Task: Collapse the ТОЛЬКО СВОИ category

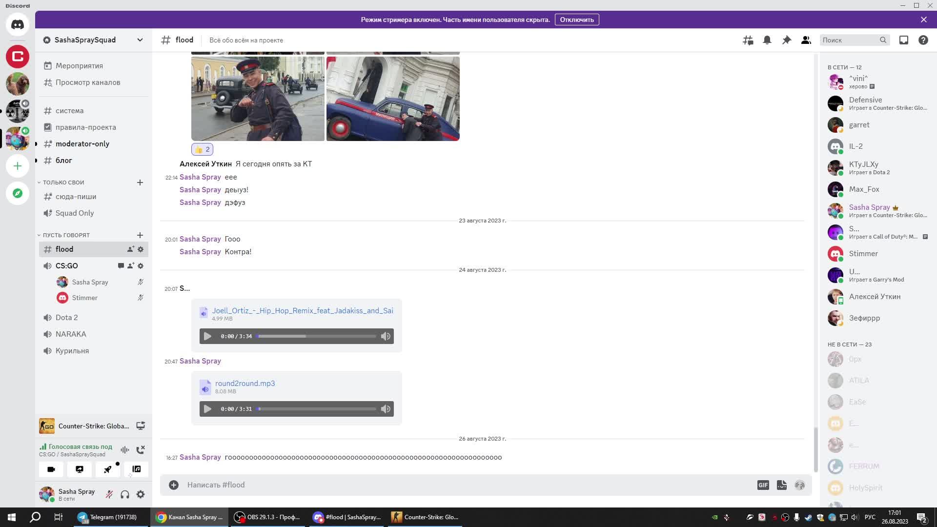Action: [63, 182]
